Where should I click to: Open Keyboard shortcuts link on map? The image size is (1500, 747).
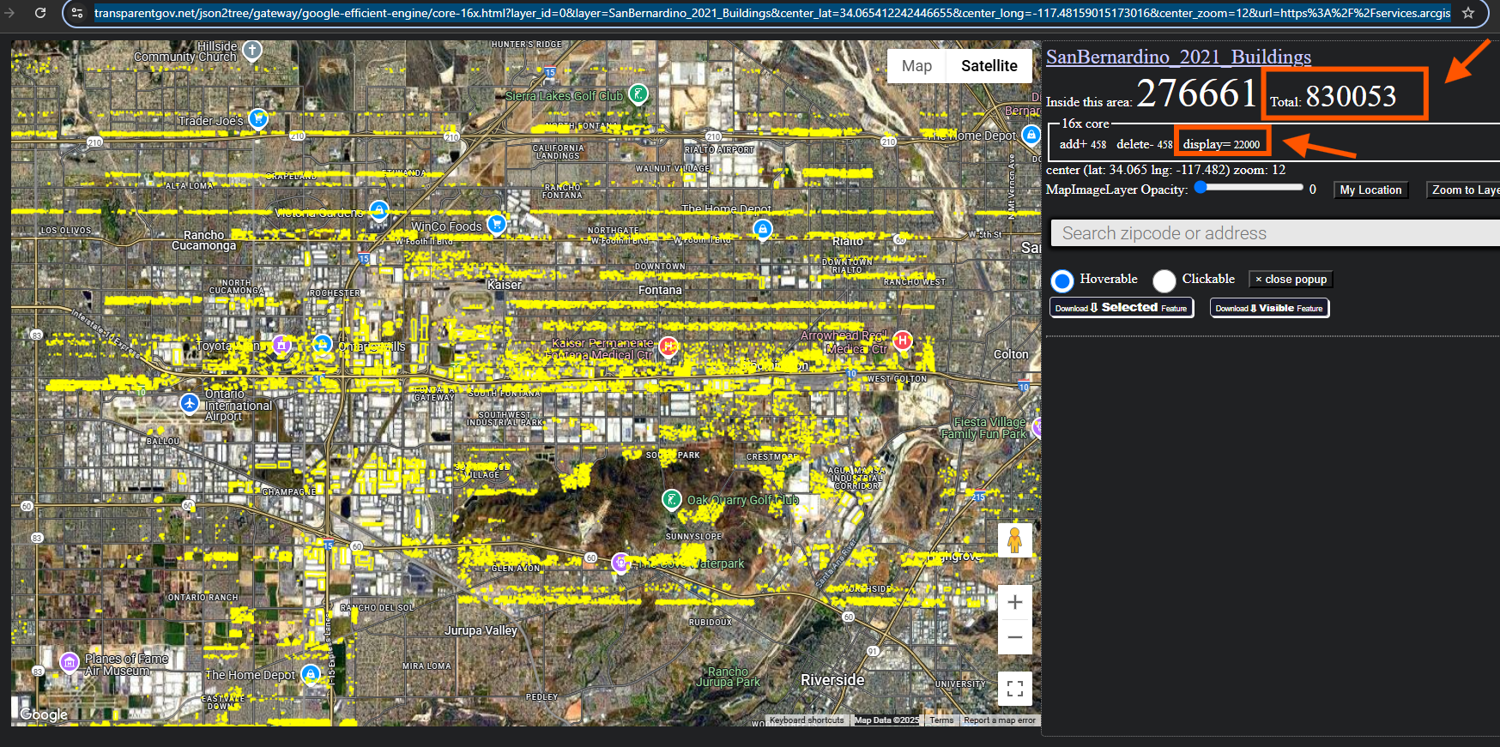[807, 720]
